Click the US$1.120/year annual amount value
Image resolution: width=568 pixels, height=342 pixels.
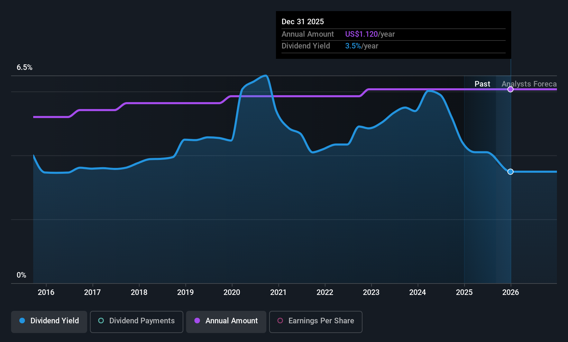370,34
